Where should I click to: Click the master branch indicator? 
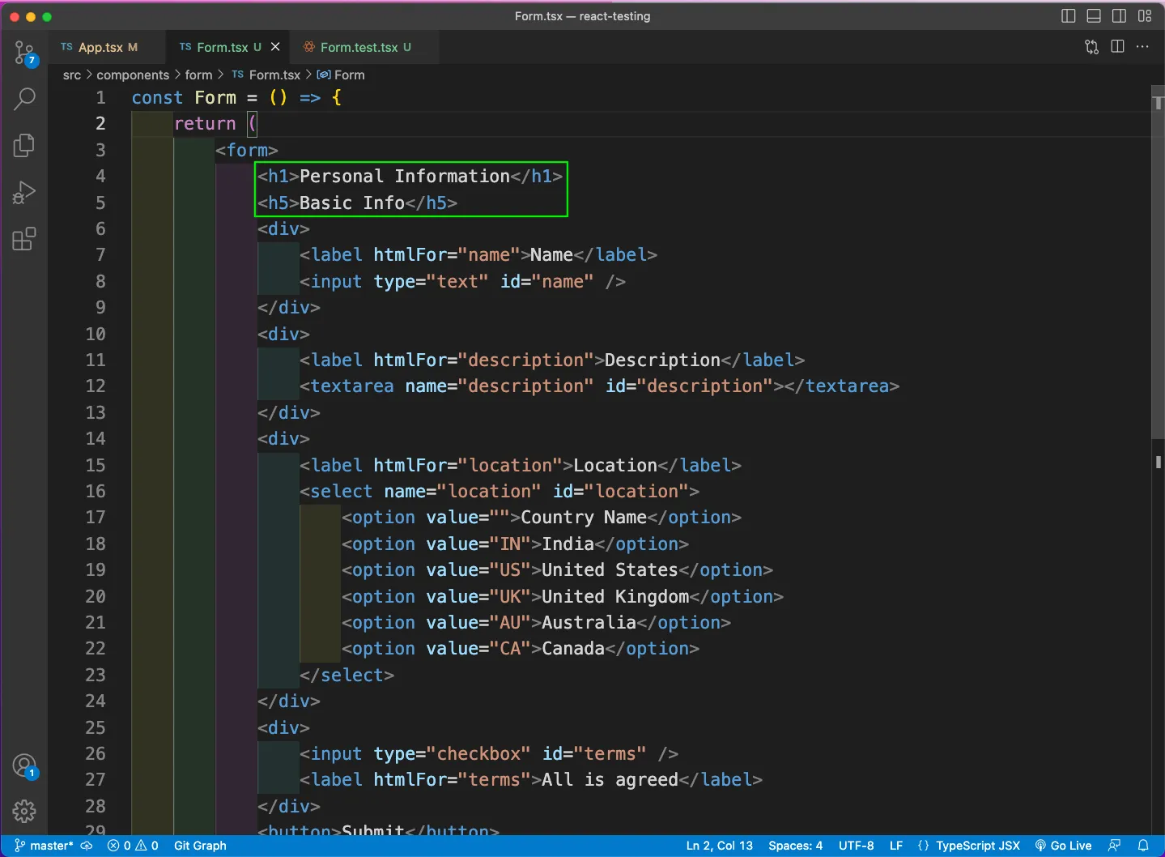click(44, 846)
